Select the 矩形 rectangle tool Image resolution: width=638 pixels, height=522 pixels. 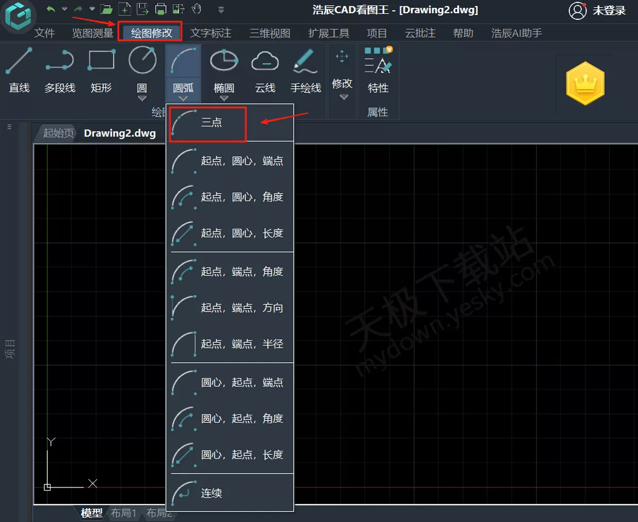coord(101,70)
